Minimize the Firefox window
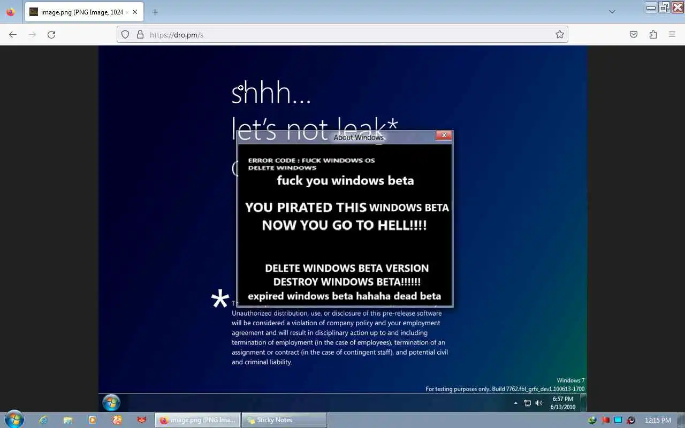 (x=651, y=7)
